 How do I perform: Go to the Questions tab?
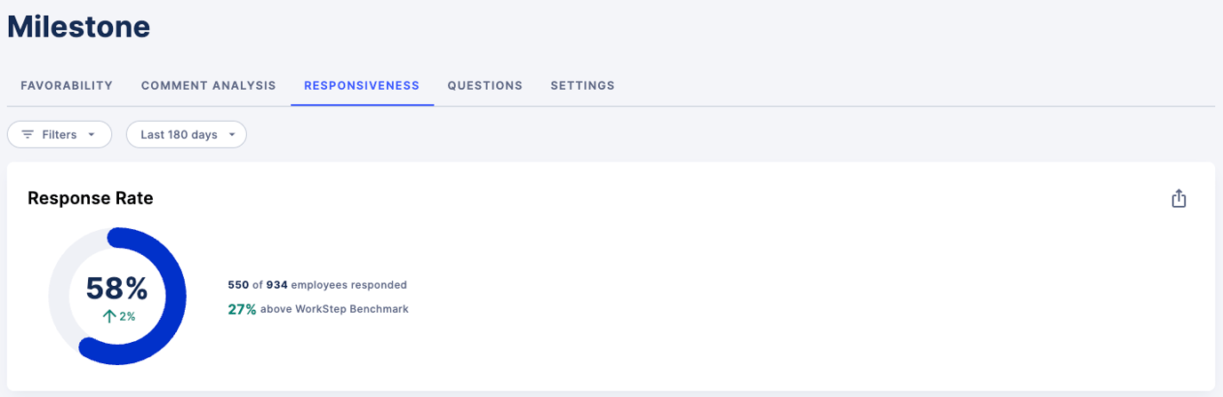(x=485, y=86)
